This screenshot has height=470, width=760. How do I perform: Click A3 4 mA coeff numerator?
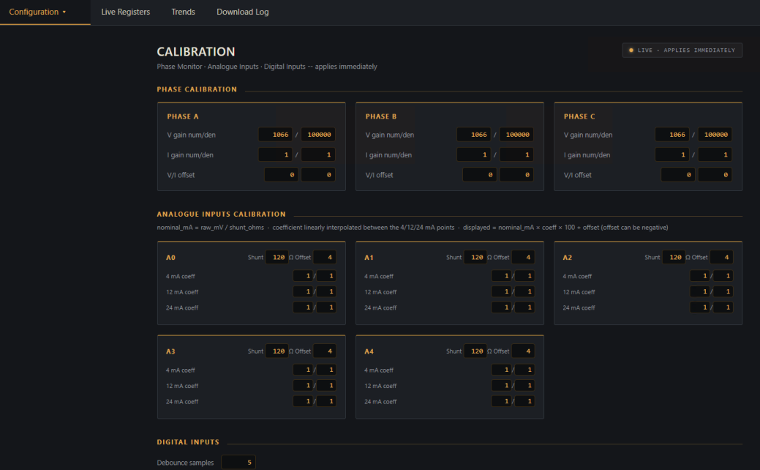[303, 370]
